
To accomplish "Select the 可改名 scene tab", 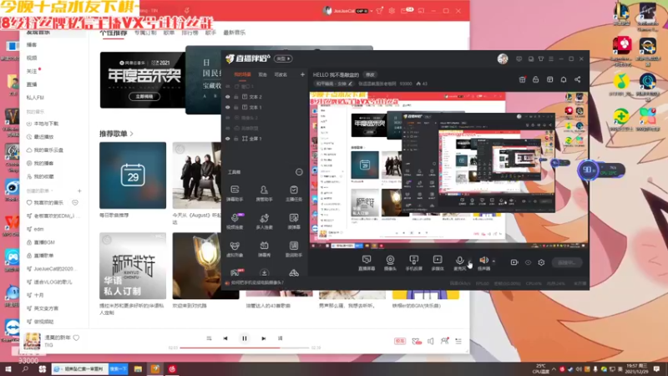I will pos(281,74).
